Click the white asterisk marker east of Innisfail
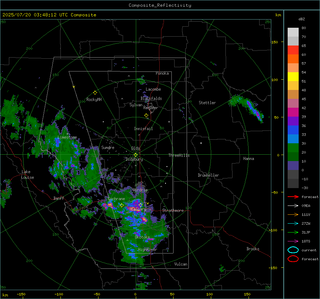 click(169, 122)
